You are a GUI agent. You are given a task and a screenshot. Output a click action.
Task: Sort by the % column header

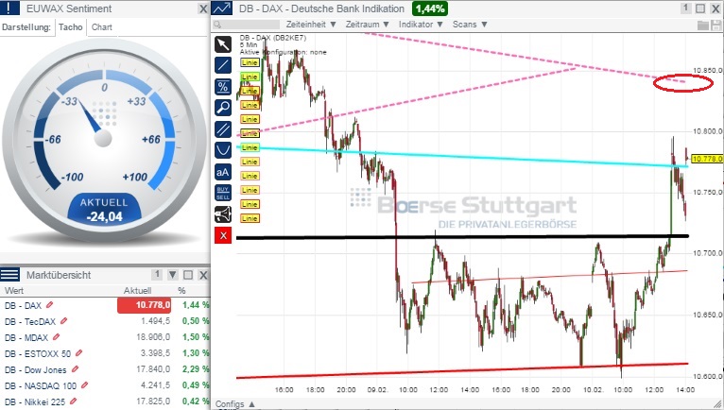click(x=181, y=290)
